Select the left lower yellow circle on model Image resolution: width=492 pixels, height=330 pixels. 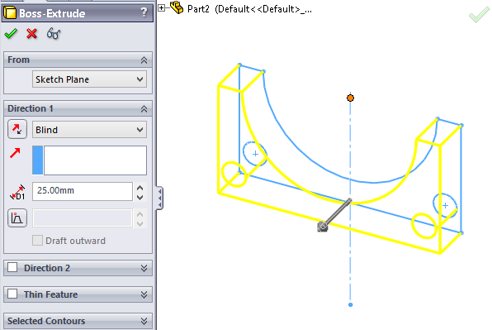pos(234,175)
